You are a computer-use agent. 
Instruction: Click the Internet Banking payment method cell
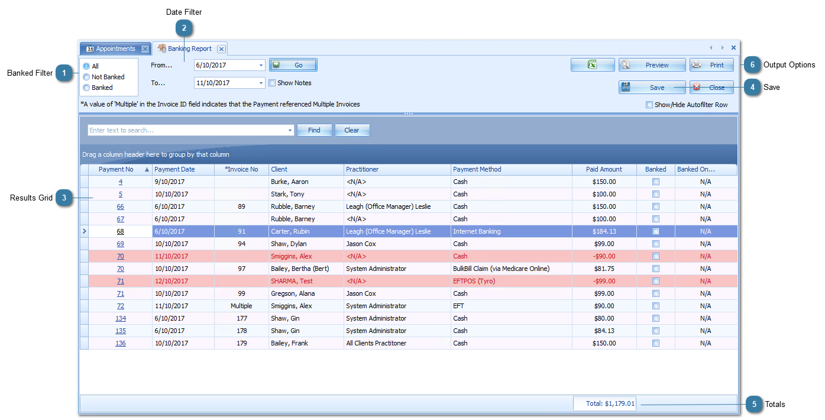tap(512, 231)
